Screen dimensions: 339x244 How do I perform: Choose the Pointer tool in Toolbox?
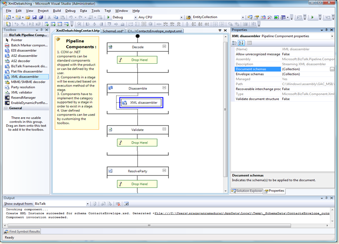pyautogui.click(x=16, y=40)
